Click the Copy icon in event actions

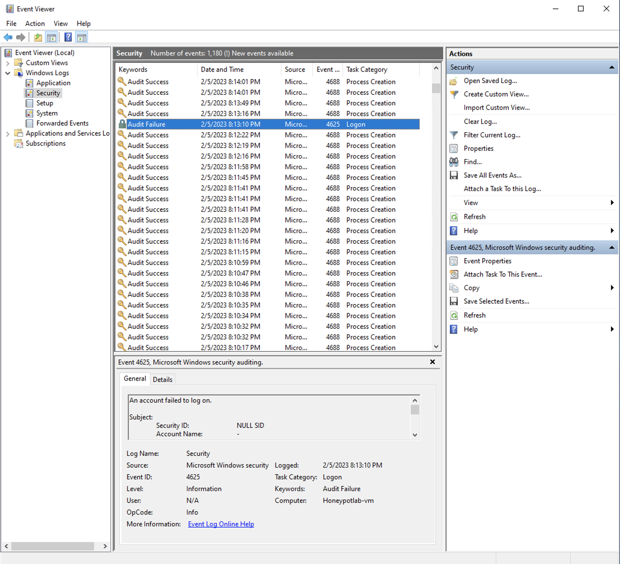click(454, 288)
